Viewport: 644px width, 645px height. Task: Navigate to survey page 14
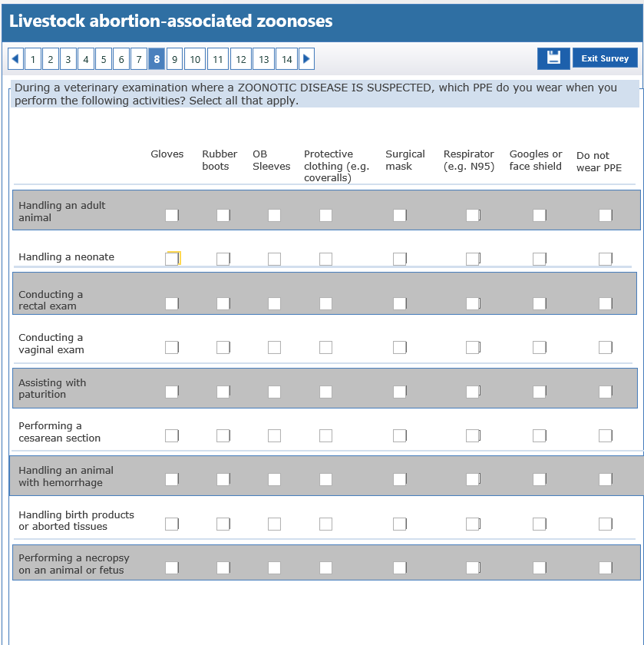click(x=286, y=59)
